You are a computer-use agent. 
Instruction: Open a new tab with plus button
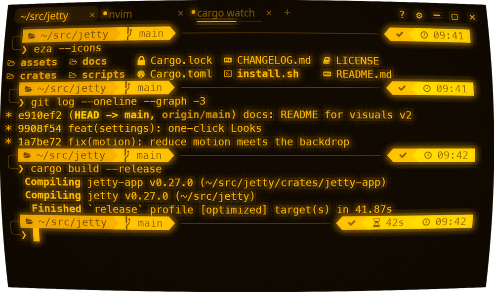(x=287, y=13)
